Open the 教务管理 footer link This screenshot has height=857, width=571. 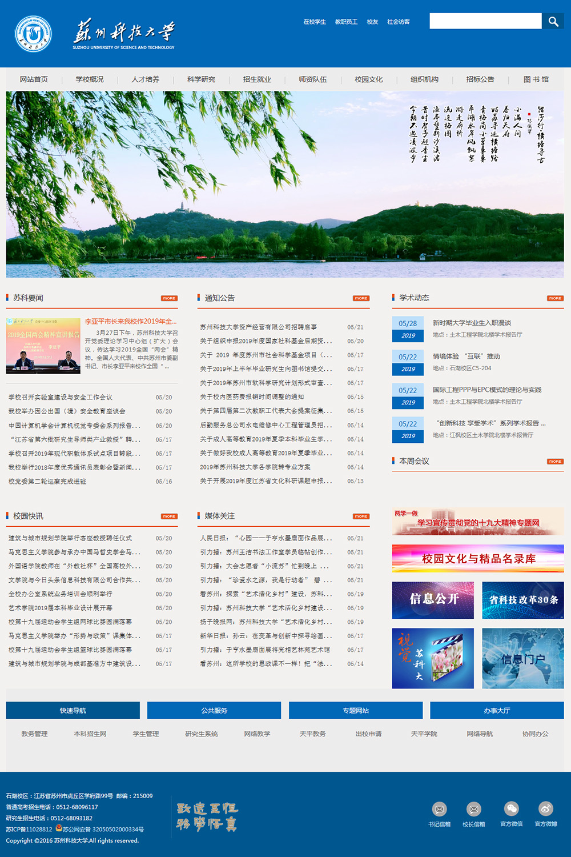click(35, 733)
